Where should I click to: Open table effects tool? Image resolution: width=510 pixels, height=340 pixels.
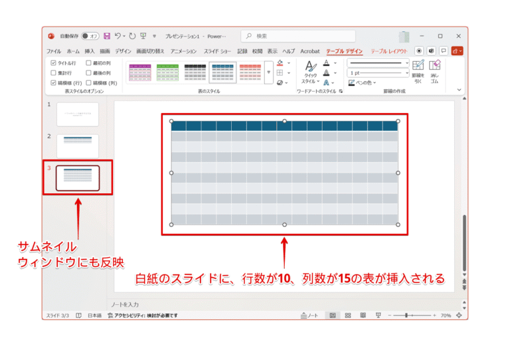point(280,83)
